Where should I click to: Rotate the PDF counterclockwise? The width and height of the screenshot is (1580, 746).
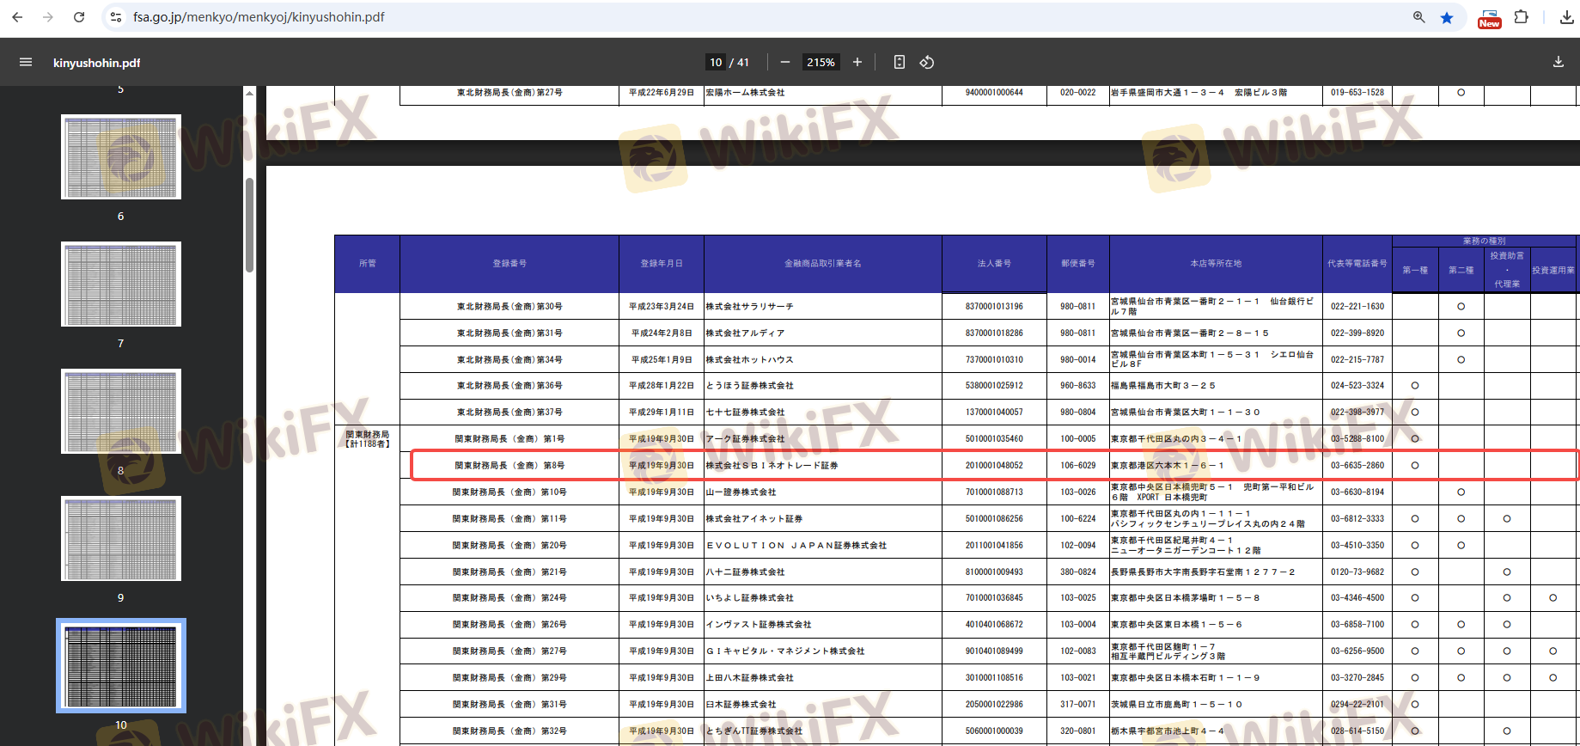click(927, 62)
